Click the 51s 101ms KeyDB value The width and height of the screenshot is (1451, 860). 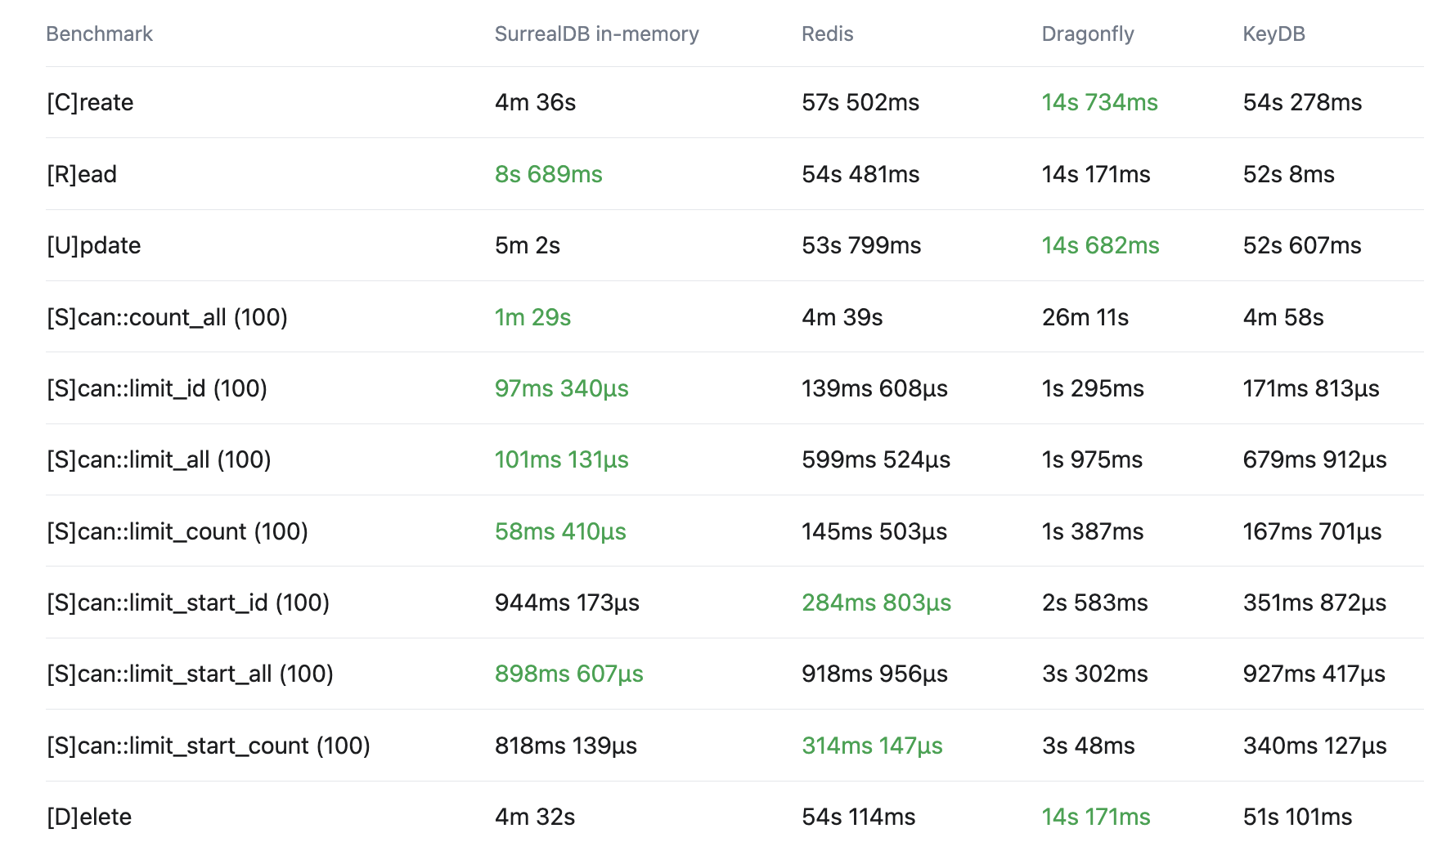(x=1298, y=817)
